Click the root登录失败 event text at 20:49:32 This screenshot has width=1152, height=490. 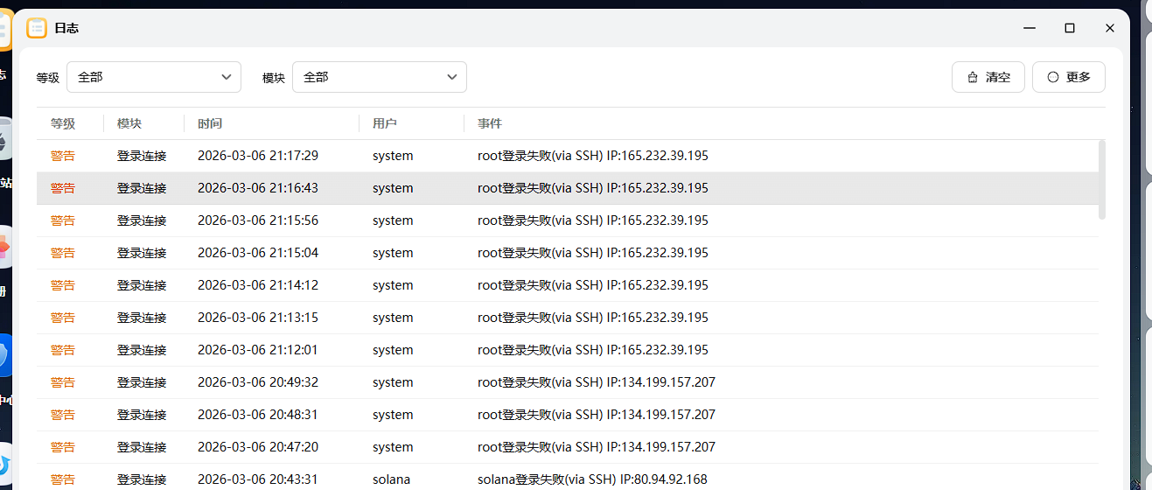pos(597,382)
